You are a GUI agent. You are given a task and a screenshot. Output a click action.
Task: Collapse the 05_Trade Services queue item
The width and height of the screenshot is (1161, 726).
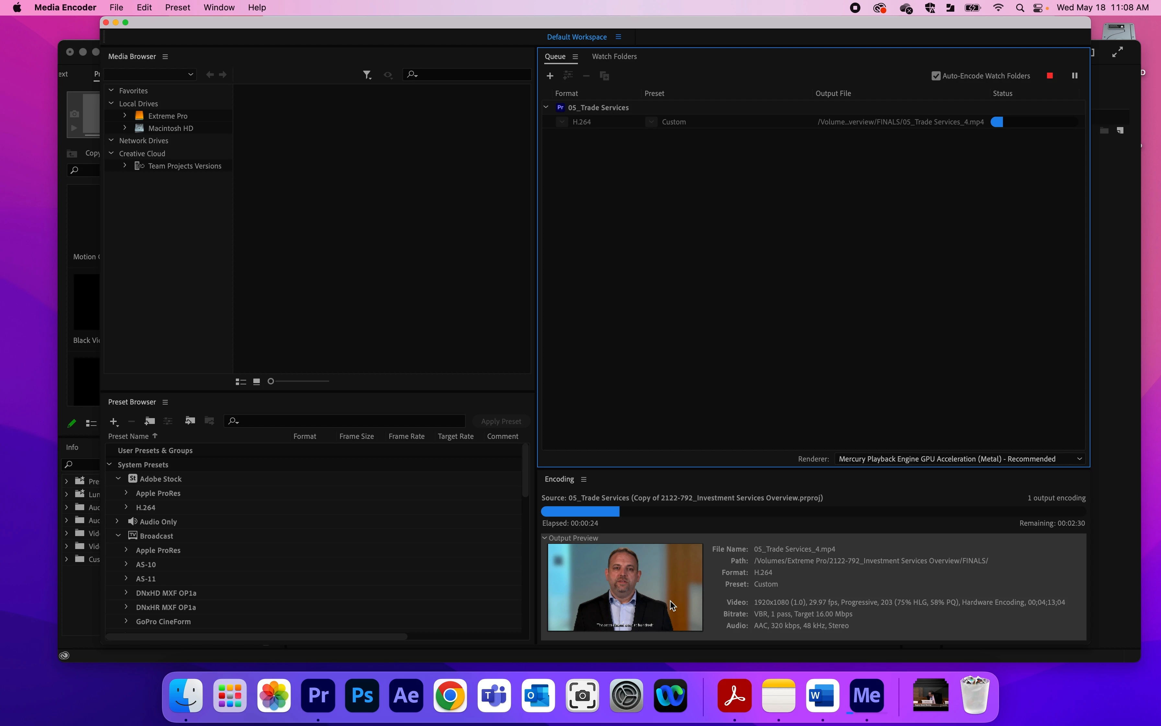tap(546, 108)
